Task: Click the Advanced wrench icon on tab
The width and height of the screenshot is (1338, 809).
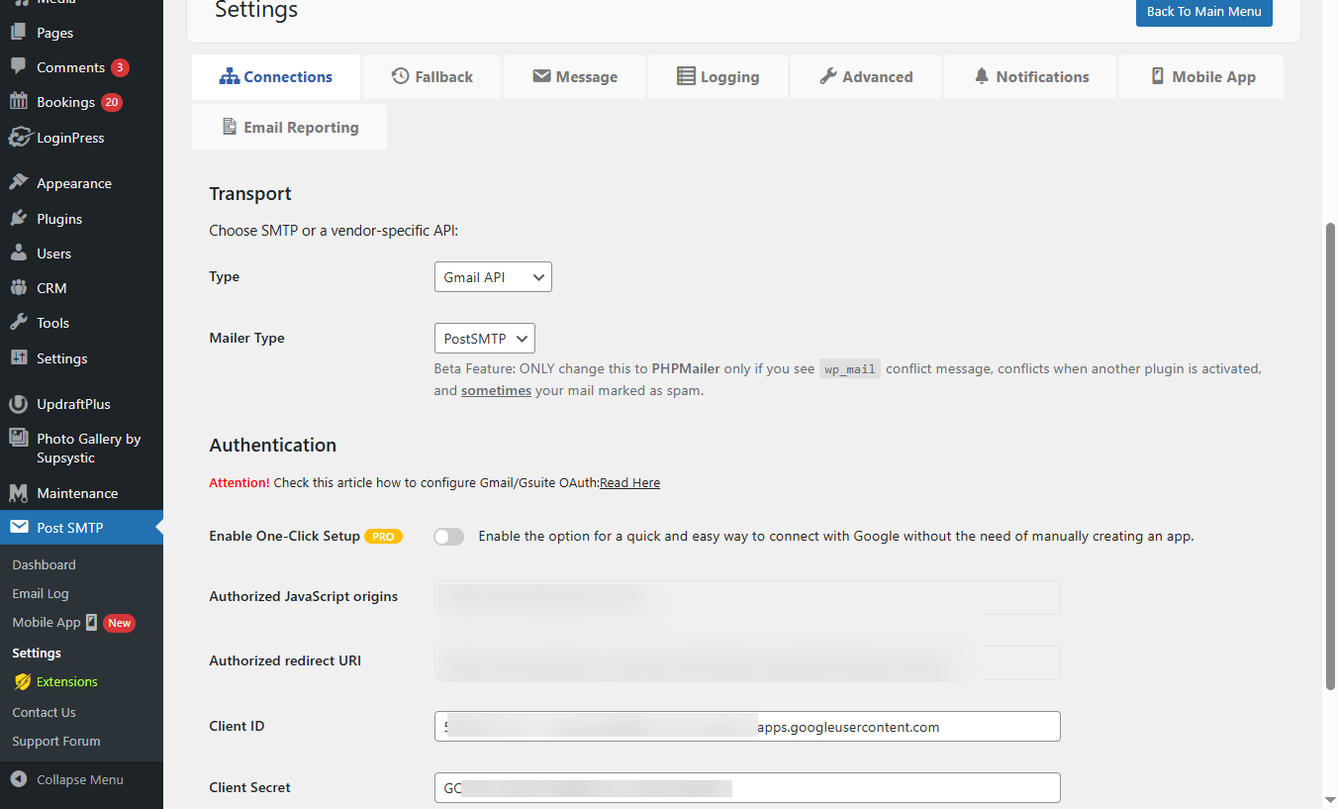Action: click(828, 76)
